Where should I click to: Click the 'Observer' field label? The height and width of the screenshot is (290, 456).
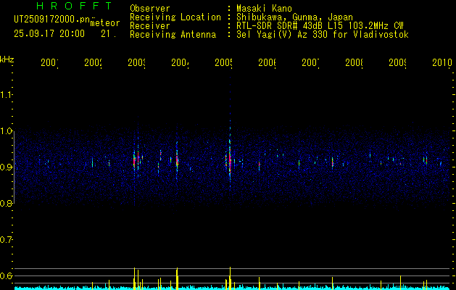pyautogui.click(x=150, y=8)
